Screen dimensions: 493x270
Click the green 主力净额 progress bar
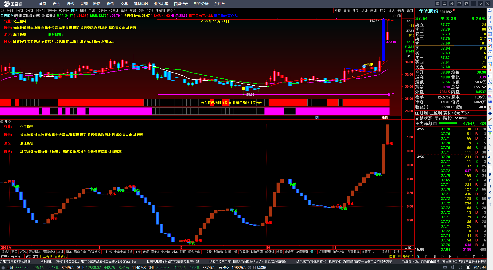(x=448, y=123)
